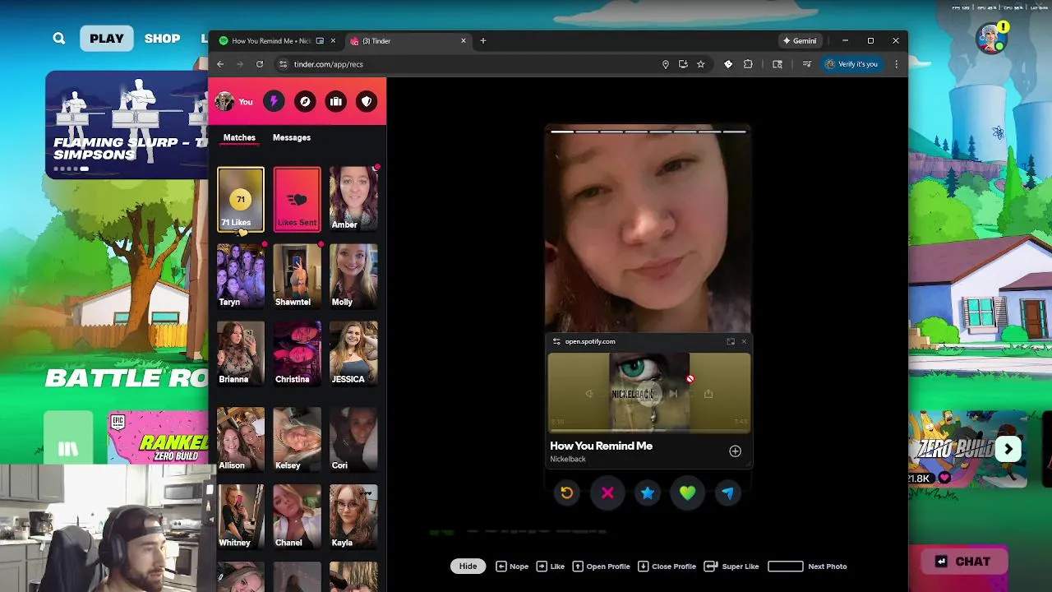Open the SHOP tab in Fortnite lobby

[x=162, y=38]
